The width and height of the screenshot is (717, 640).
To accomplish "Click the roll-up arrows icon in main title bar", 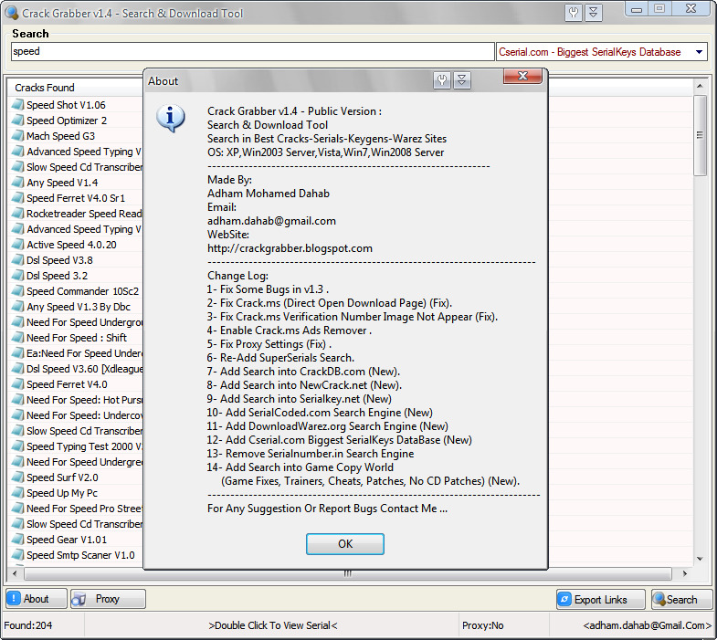I will point(594,13).
